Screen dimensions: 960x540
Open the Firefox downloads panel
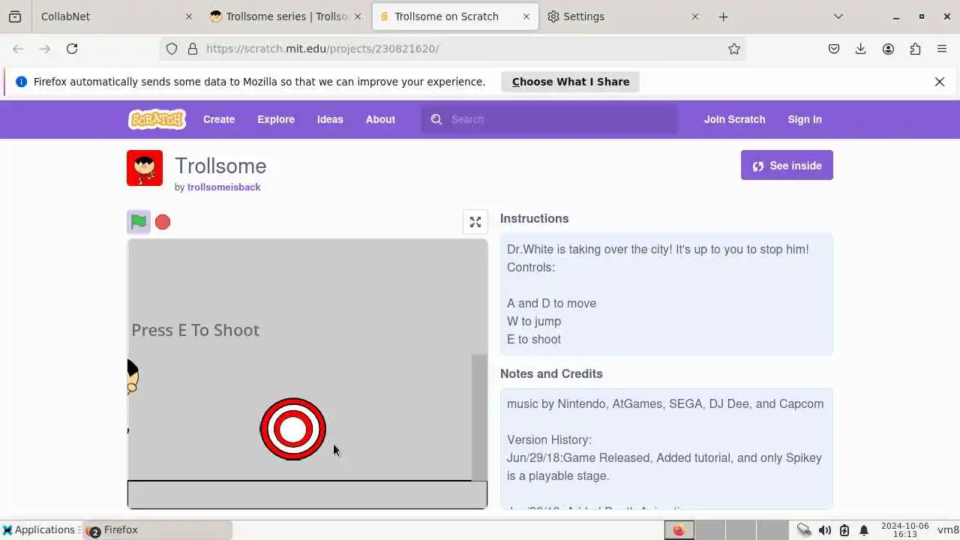(x=861, y=49)
